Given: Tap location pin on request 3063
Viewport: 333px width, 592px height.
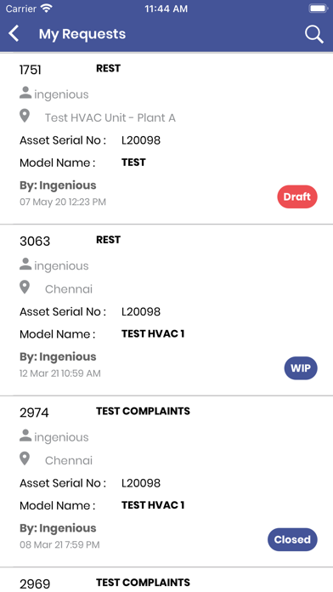Looking at the screenshot, I should click(25, 287).
